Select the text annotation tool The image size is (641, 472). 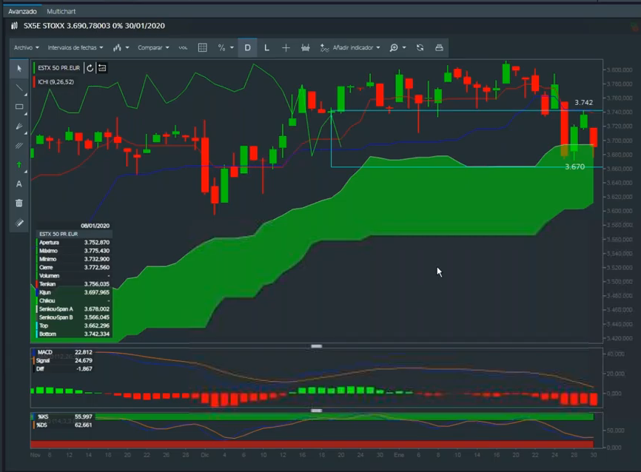[19, 184]
